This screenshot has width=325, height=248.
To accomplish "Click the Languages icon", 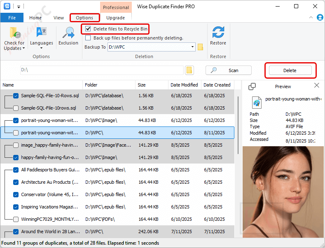I will (x=42, y=32).
